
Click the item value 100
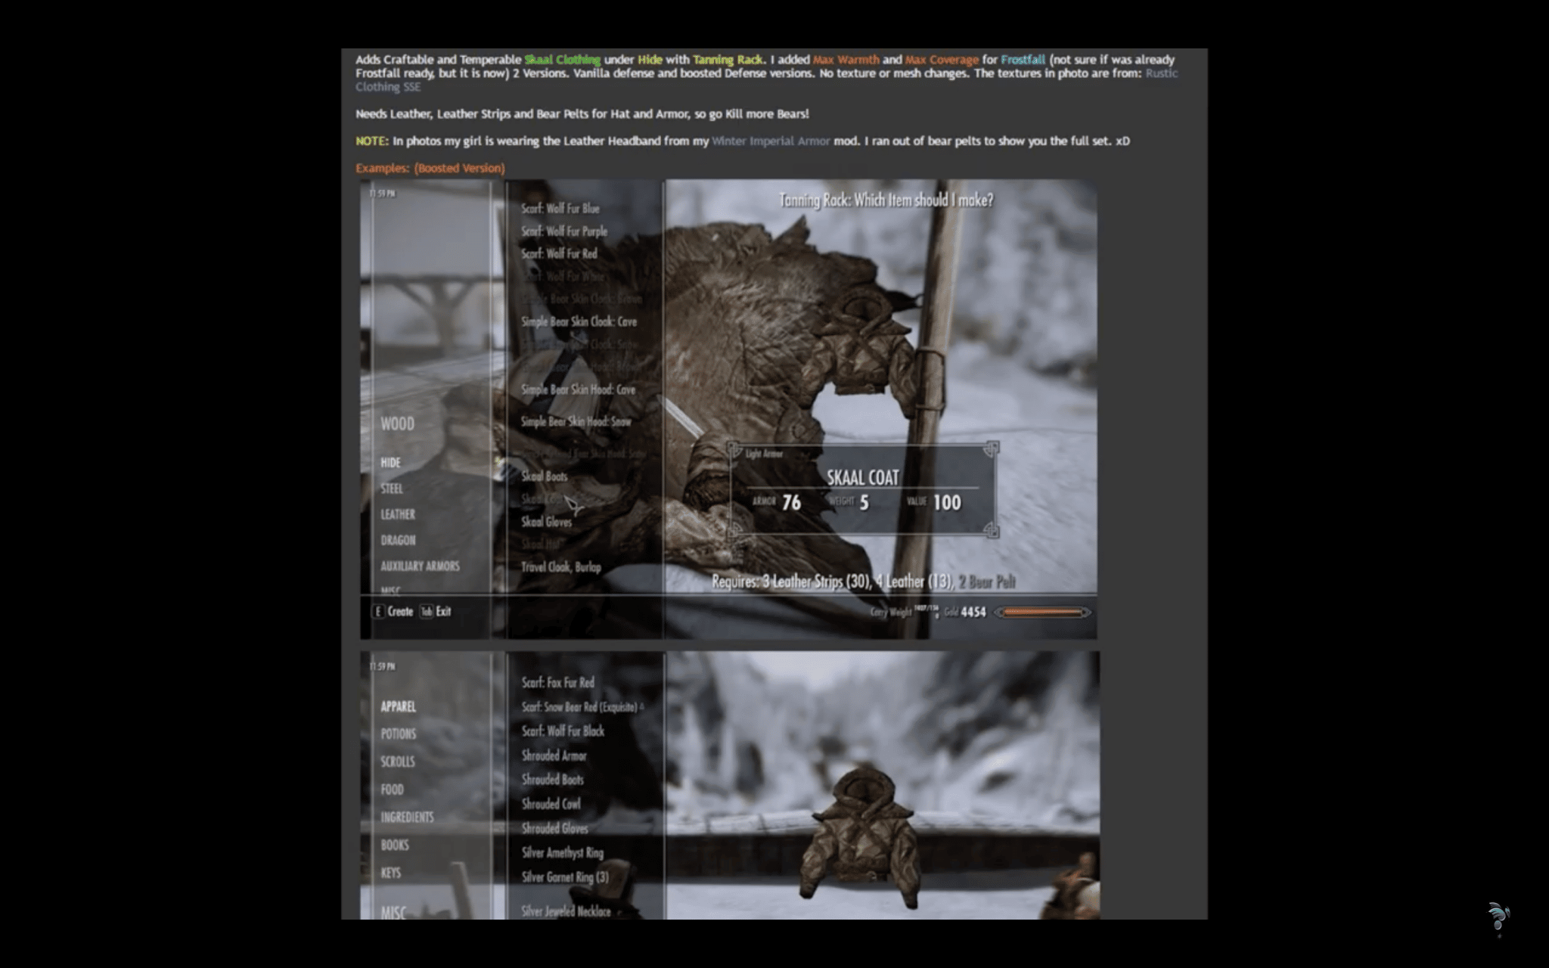tap(947, 503)
